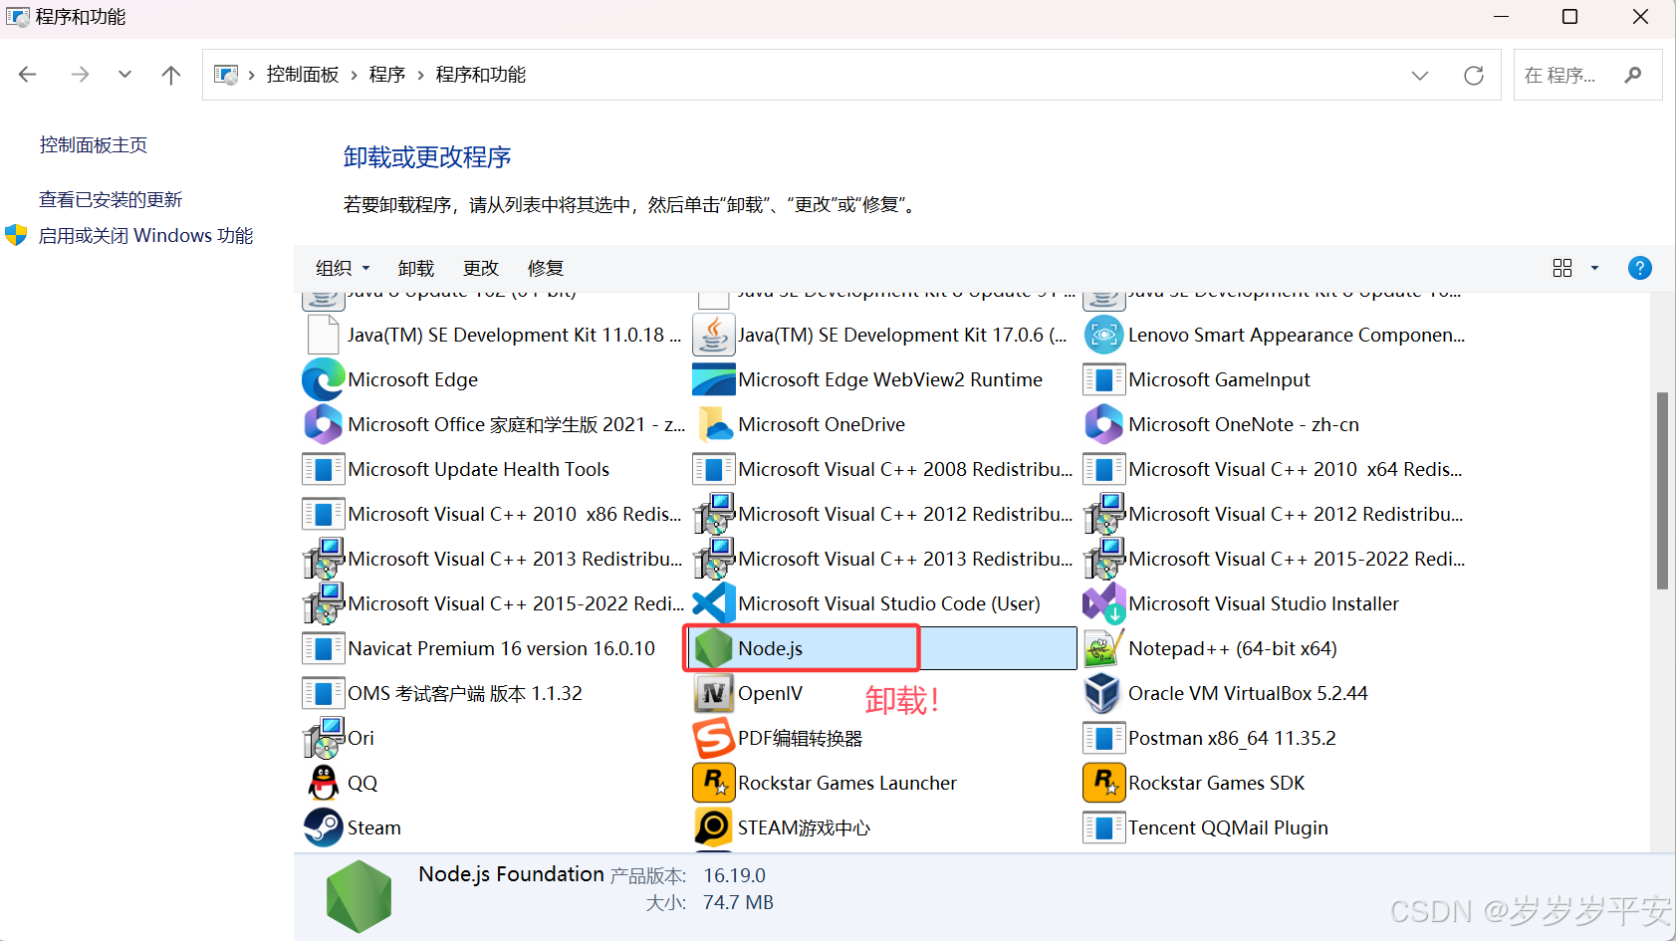This screenshot has height=941, width=1676.
Task: Go up one folder level
Action: point(171,75)
